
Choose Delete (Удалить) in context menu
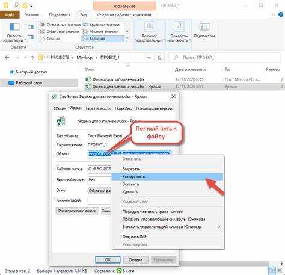click(x=167, y=192)
